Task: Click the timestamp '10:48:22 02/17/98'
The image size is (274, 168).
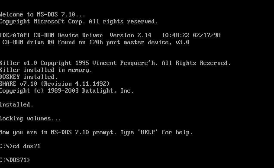Action: [191, 35]
